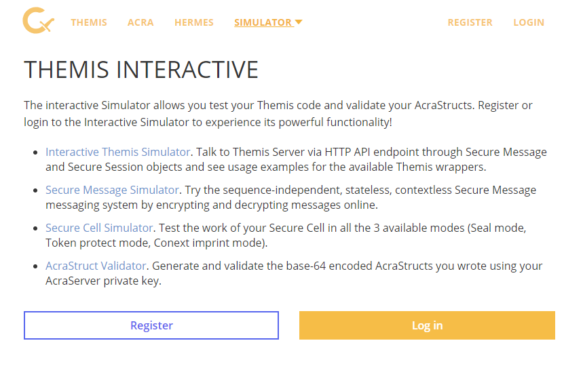Go to the Hermes nav item

(194, 22)
